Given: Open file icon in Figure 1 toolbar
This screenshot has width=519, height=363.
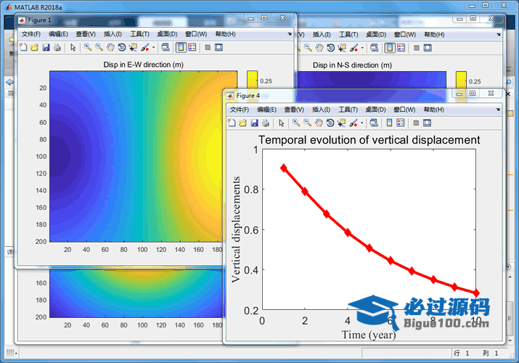Looking at the screenshot, I should (x=34, y=48).
